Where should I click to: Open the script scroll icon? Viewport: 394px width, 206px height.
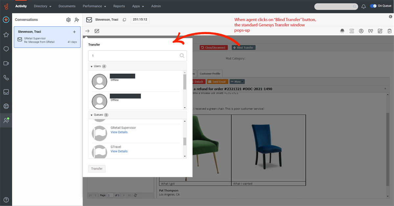[352, 31]
